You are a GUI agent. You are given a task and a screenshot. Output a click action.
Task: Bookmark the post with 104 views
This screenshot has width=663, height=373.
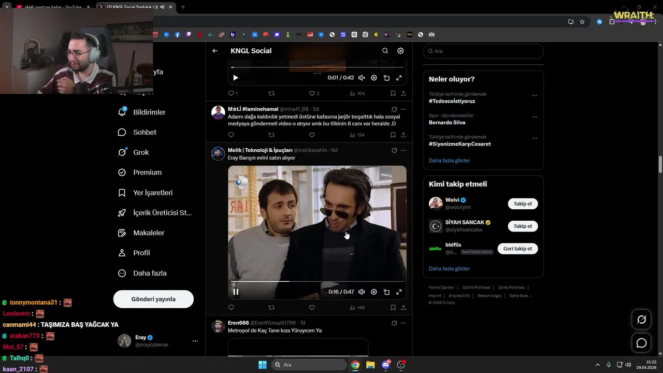tap(393, 93)
